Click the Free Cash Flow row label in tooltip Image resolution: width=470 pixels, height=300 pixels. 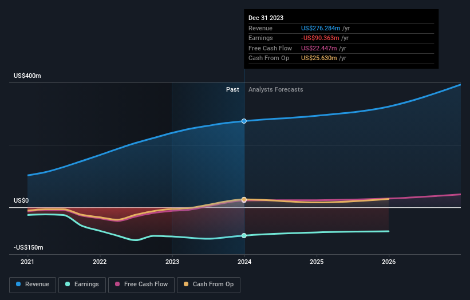270,48
